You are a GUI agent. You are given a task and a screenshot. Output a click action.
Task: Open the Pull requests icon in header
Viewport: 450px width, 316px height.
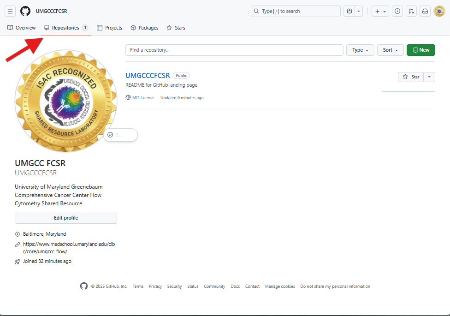tap(411, 11)
